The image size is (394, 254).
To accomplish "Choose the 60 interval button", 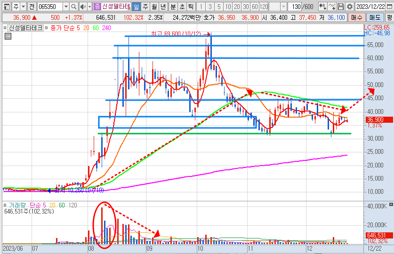I will (255, 7).
